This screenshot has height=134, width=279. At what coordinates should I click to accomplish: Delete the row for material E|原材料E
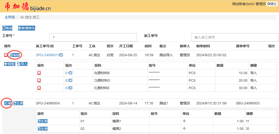[x=39, y=88]
